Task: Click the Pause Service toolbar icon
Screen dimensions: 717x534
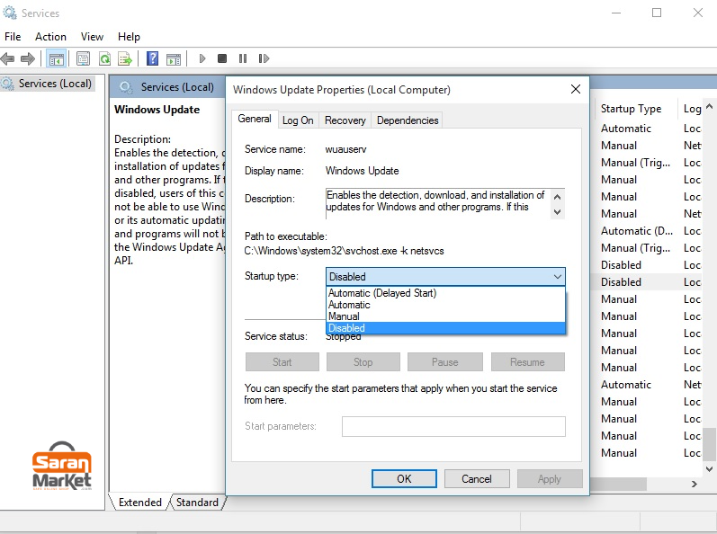Action: pyautogui.click(x=243, y=58)
